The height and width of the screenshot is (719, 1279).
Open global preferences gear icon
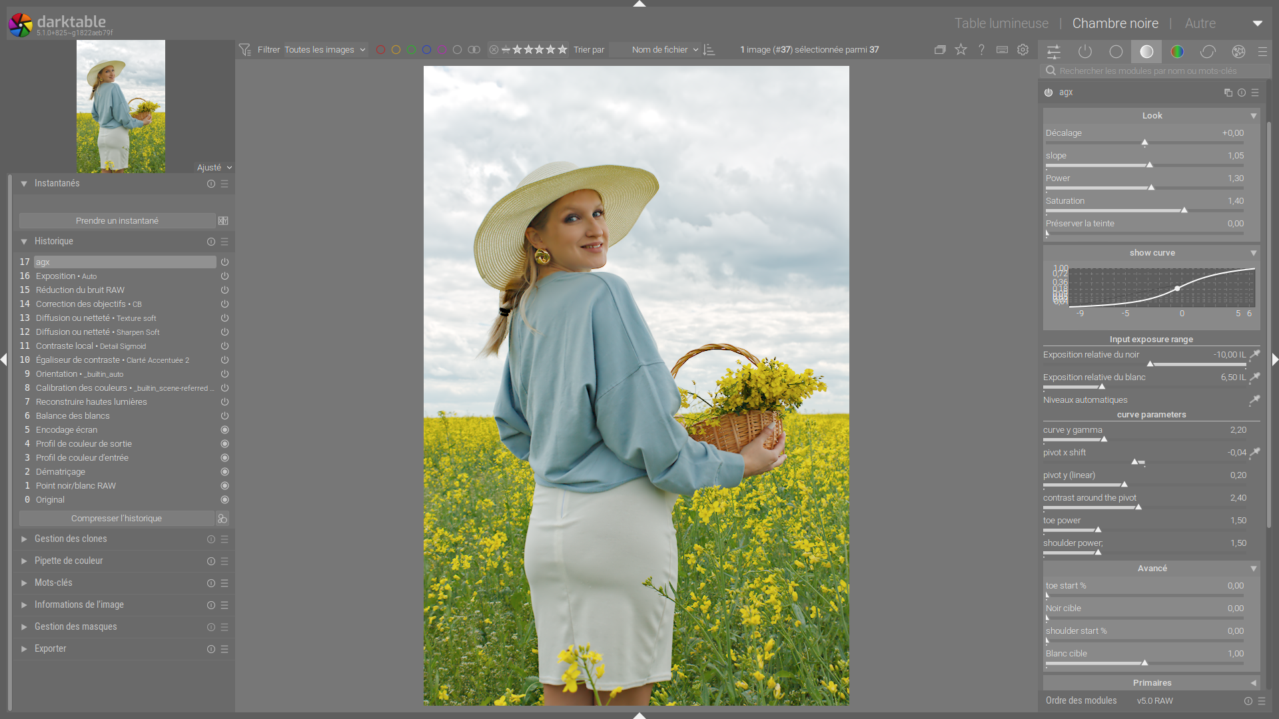1023,49
